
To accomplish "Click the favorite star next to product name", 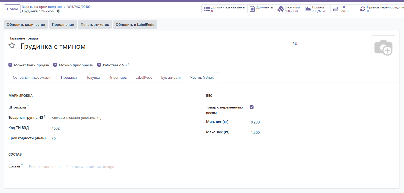I will click(12, 46).
